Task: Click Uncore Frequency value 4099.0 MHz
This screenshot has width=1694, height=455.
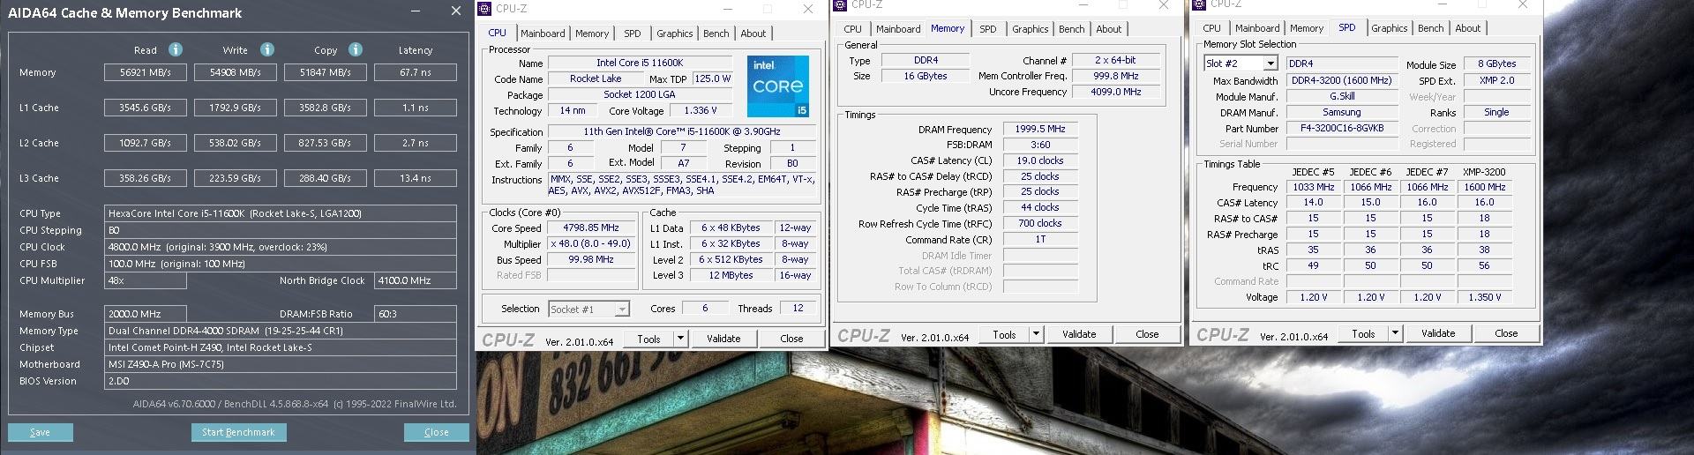Action: pyautogui.click(x=1116, y=92)
